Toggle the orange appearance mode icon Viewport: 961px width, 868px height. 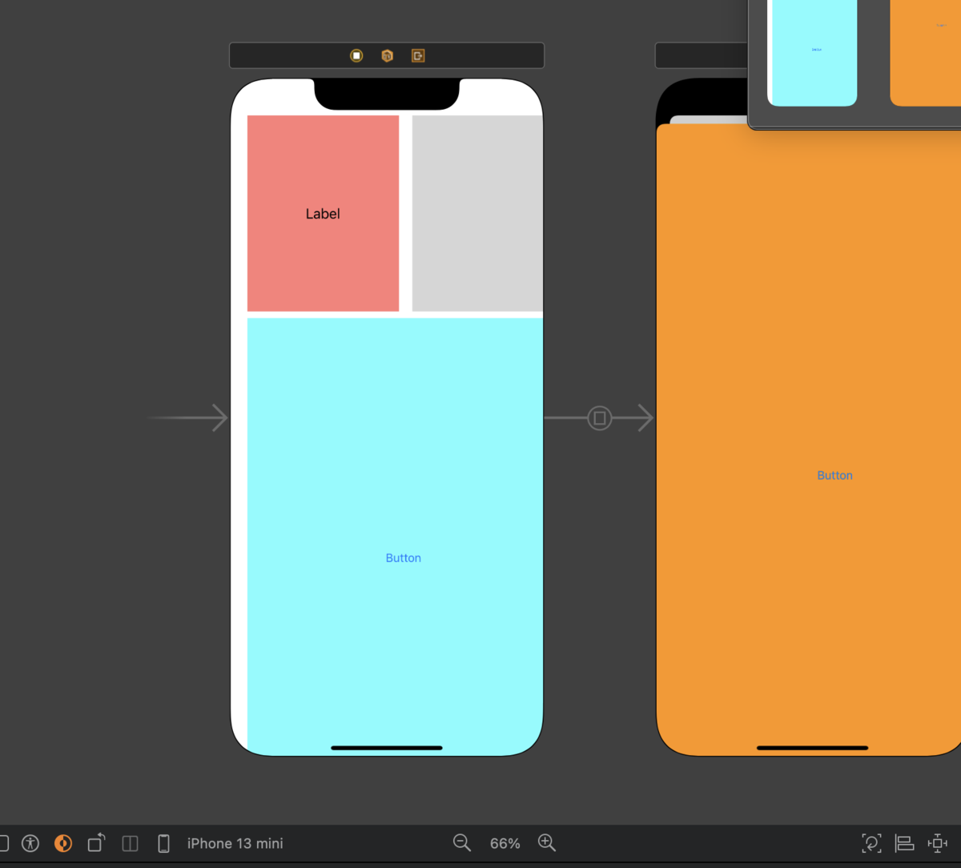(63, 843)
